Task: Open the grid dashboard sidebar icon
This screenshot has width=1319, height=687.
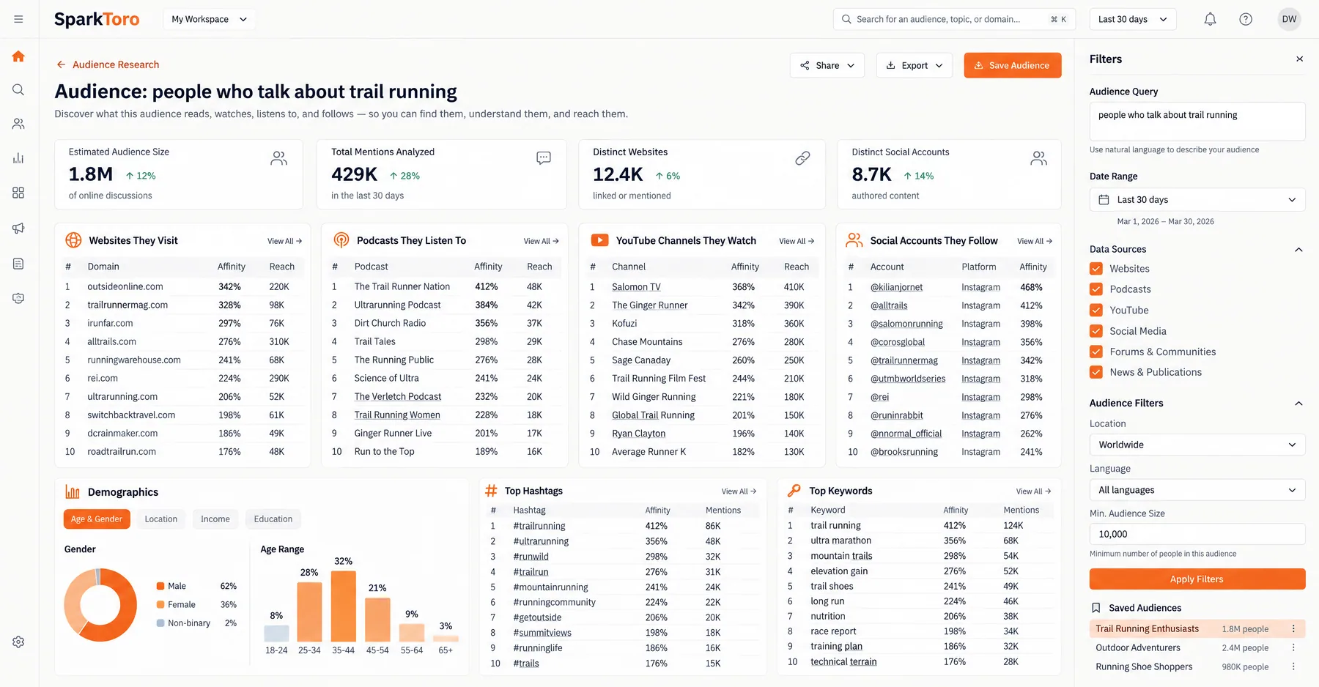Action: tap(18, 193)
